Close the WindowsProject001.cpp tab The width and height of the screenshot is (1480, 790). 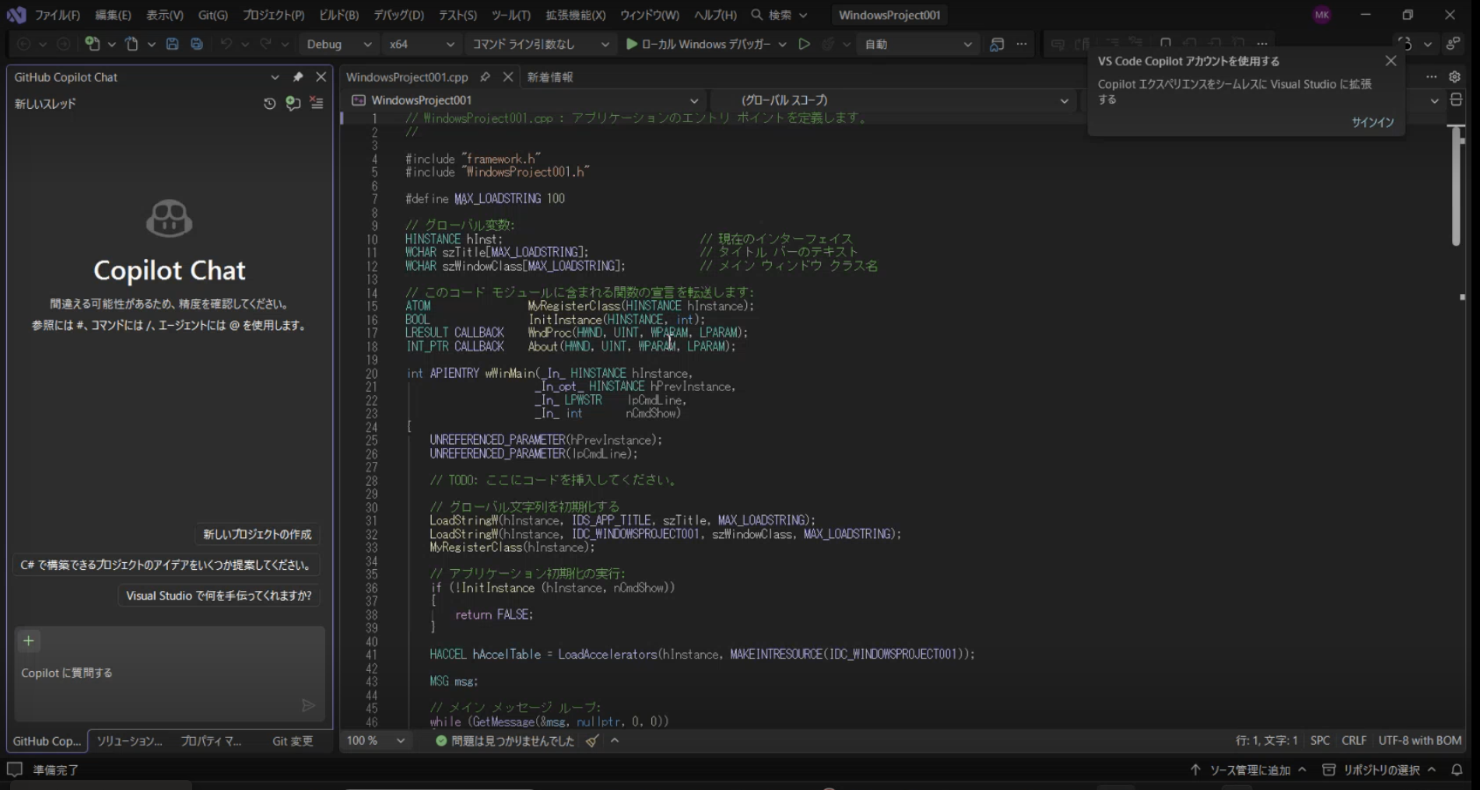507,77
